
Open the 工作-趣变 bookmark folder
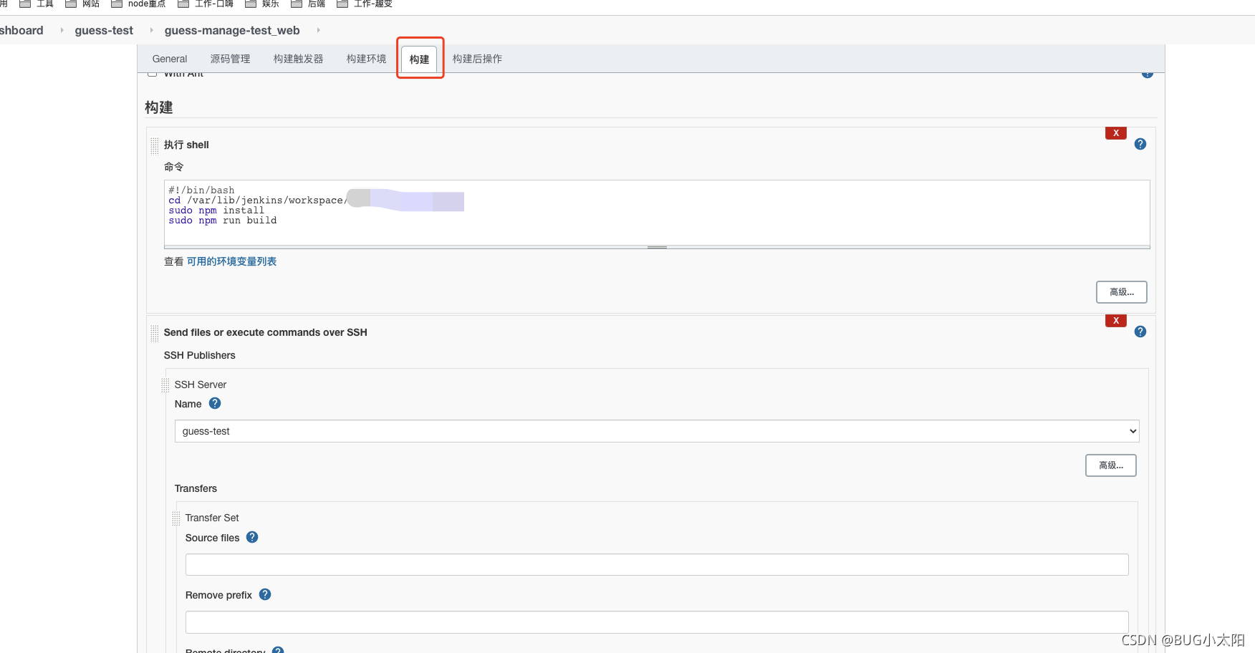click(365, 4)
